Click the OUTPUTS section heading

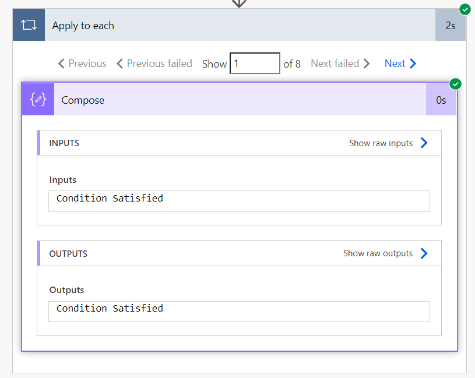click(68, 253)
